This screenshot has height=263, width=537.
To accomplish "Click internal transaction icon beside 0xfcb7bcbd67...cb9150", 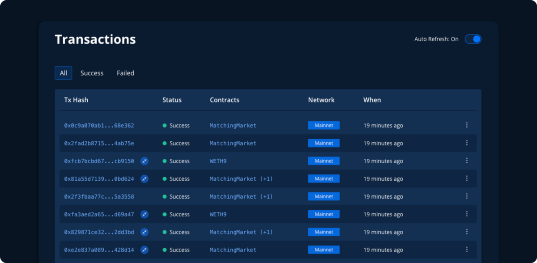I will click(144, 161).
